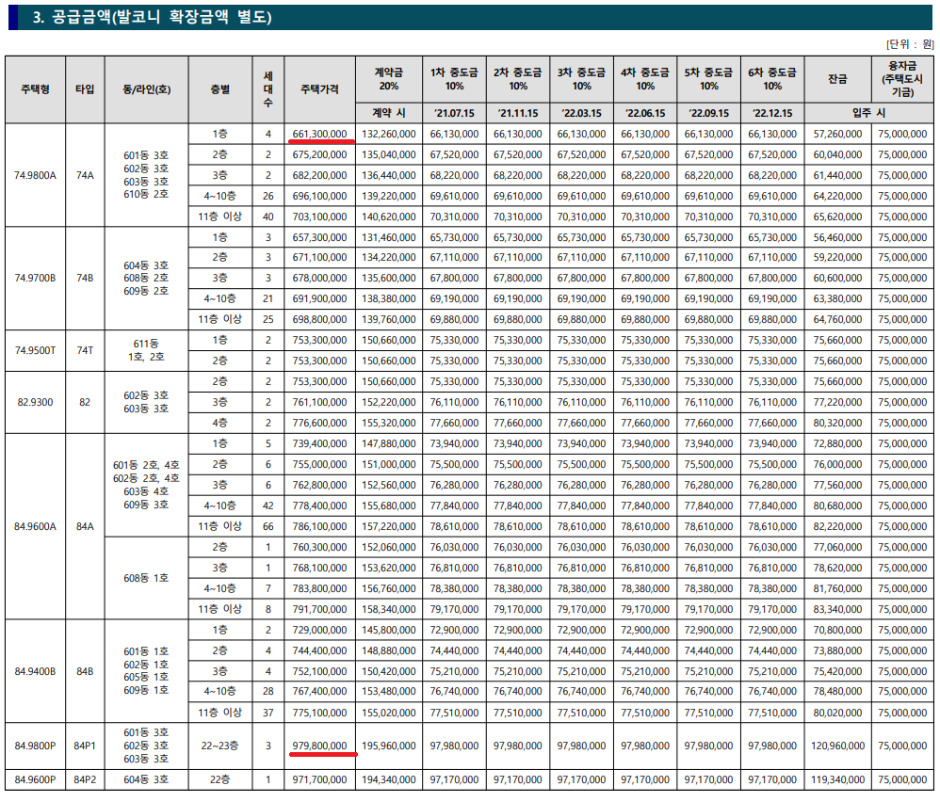Click the building cell '611동 1호, 2호'

[146, 350]
